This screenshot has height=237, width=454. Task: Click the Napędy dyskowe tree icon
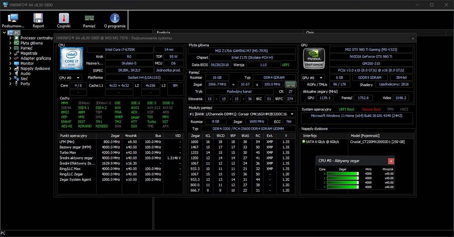coord(16,68)
